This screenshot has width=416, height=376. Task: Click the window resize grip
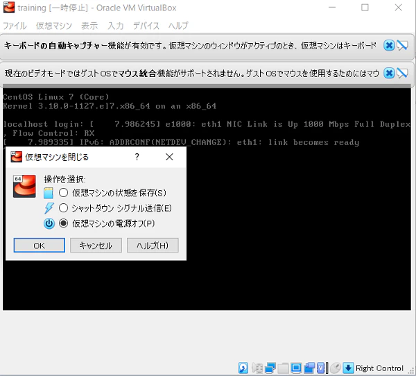pos(411,371)
